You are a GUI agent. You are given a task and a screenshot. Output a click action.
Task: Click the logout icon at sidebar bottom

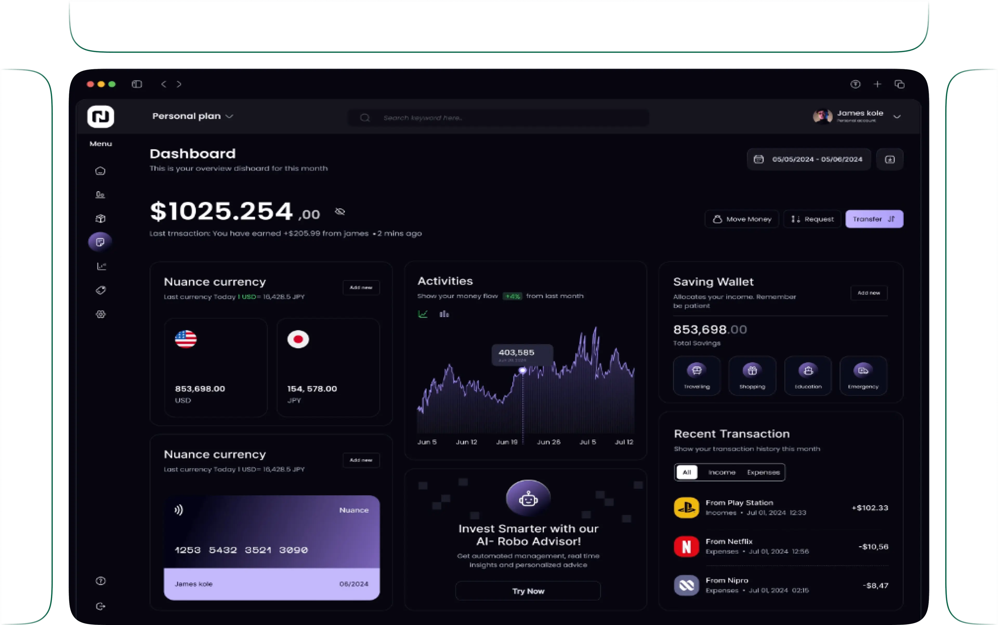point(101,606)
